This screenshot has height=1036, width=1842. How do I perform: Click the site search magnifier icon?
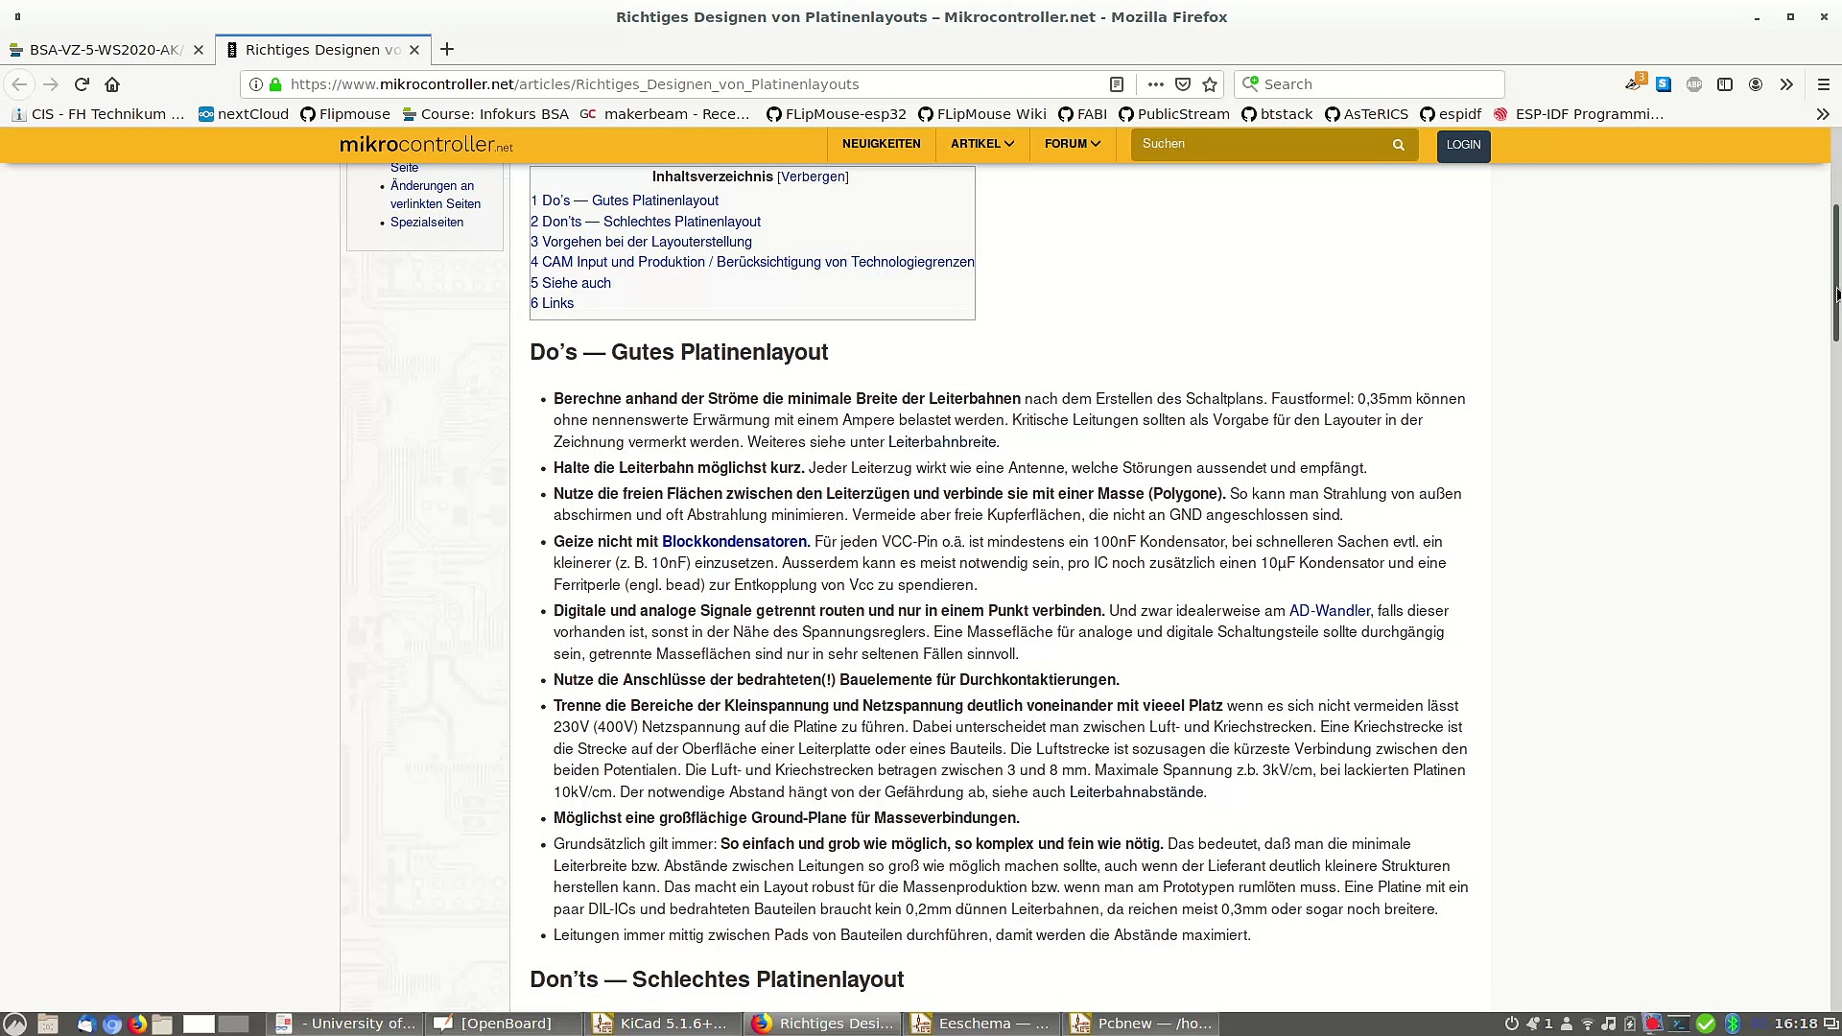(x=1398, y=145)
